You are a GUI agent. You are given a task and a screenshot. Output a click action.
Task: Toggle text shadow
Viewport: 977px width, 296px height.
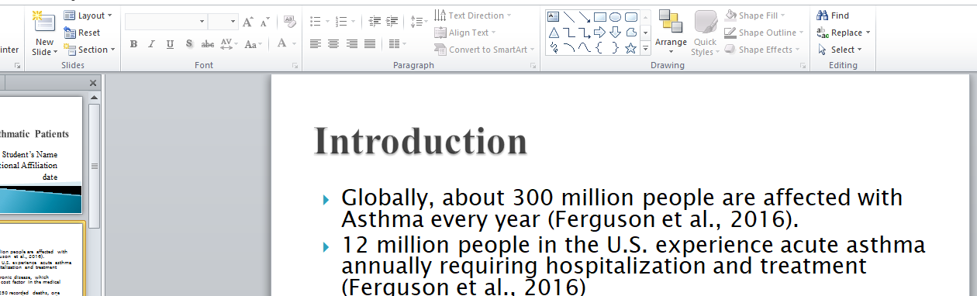click(188, 44)
